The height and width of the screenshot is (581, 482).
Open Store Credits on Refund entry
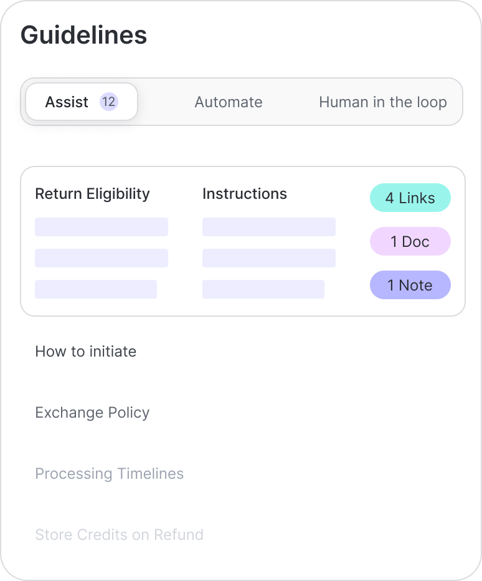pyautogui.click(x=119, y=535)
